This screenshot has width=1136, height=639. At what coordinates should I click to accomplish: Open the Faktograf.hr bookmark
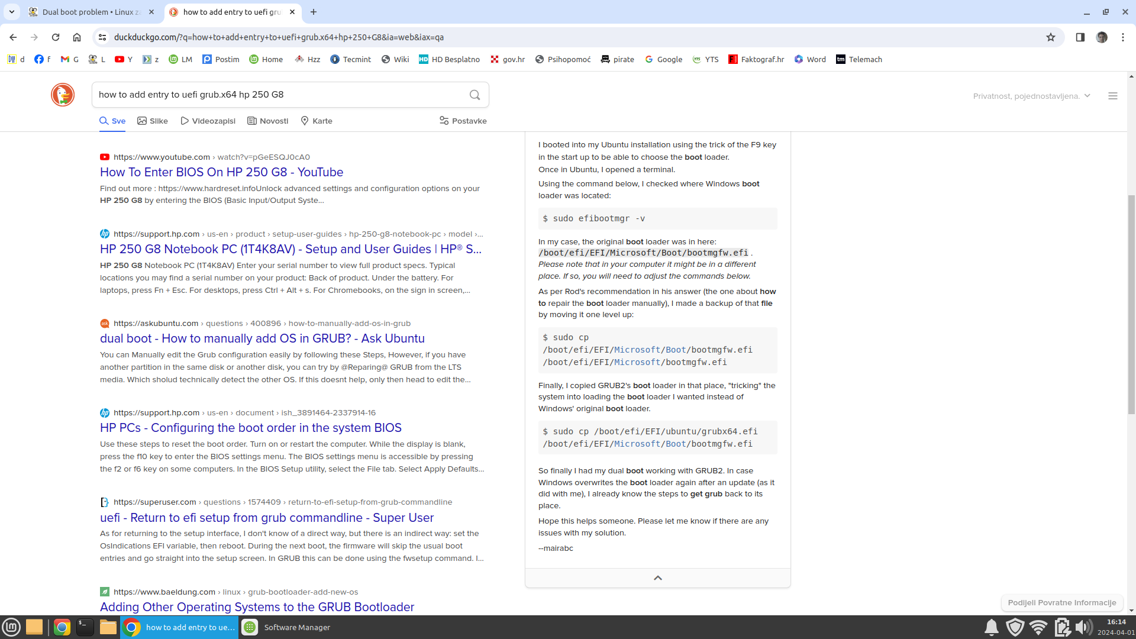pyautogui.click(x=756, y=59)
